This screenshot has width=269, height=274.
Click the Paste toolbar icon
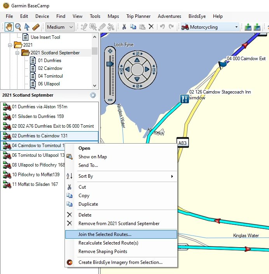point(142,27)
